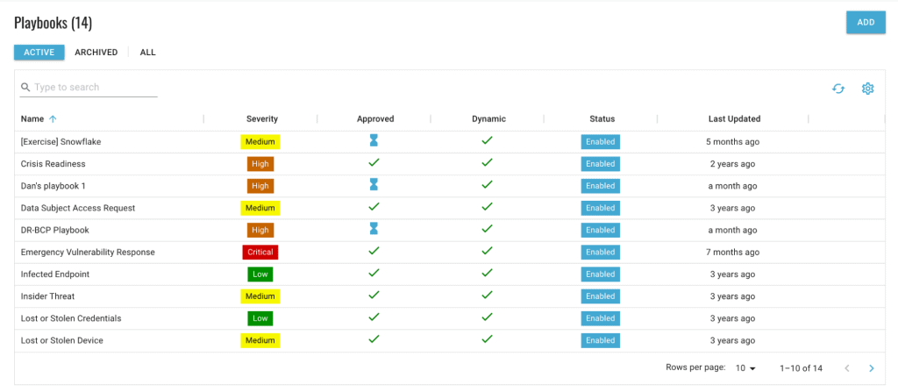Click Dynamic checkmark for Crisis Readiness
The height and width of the screenshot is (392, 898).
coord(488,163)
